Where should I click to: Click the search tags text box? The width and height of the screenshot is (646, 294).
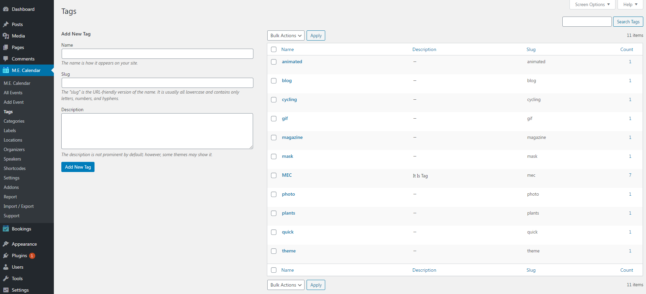587,22
